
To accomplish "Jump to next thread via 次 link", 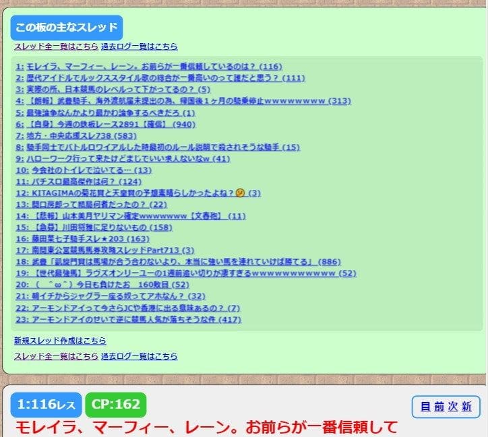I will [453, 407].
